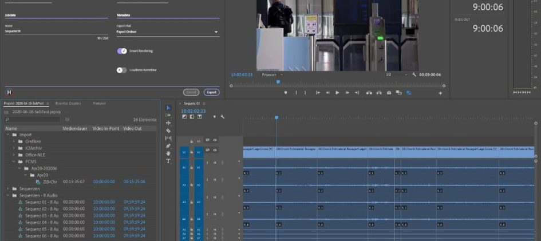
Task: Open the Export Ordner dropdown
Action: (x=168, y=32)
